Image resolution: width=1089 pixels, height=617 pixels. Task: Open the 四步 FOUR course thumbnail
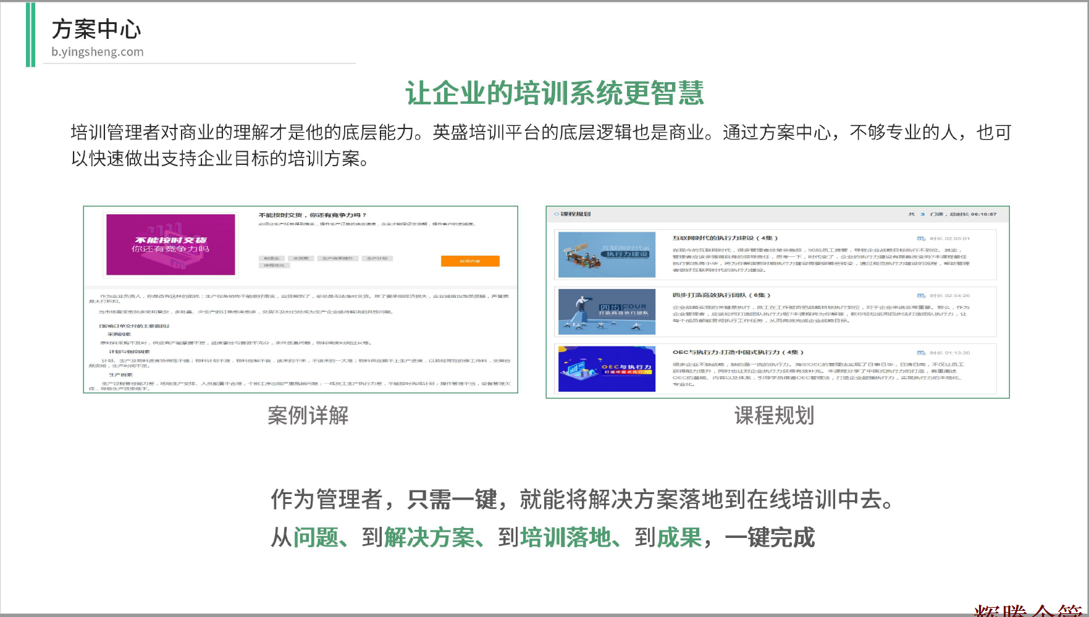pos(607,312)
